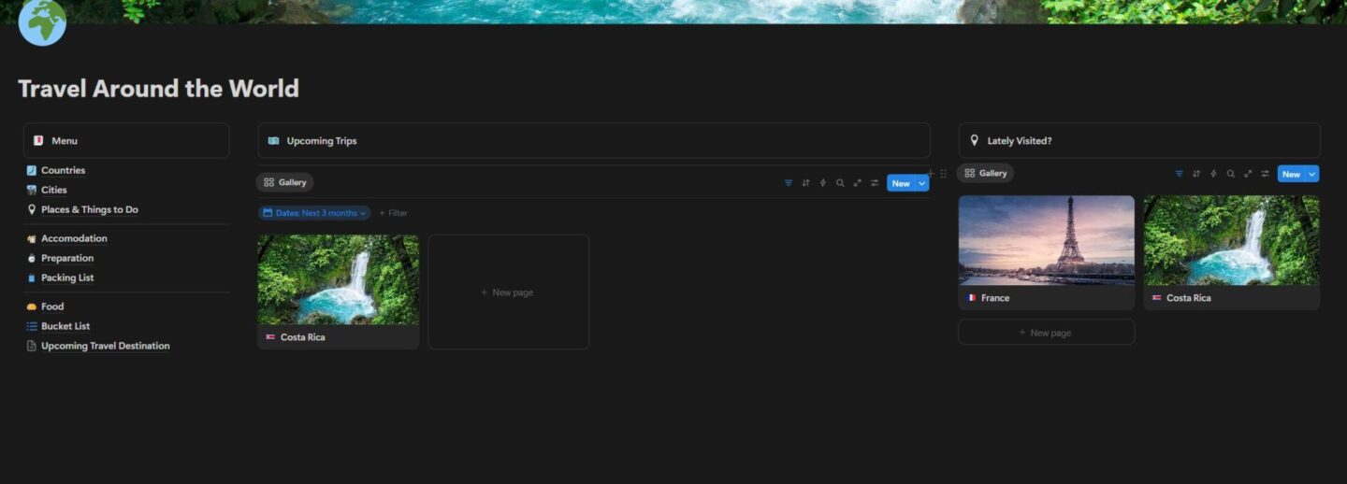Open sort icon in Lately Visited toolbar
The width and height of the screenshot is (1347, 484).
[1196, 174]
